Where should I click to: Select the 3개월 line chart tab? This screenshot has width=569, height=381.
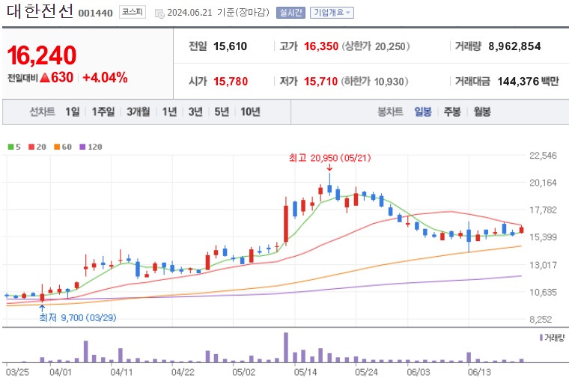point(138,112)
